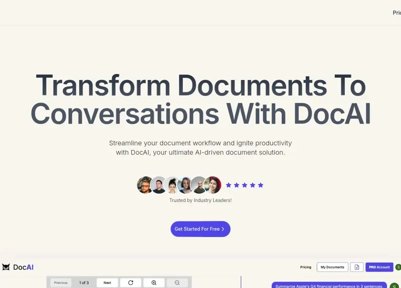Open Pricing link in preview navbar
Image resolution: width=401 pixels, height=288 pixels.
pyautogui.click(x=306, y=267)
